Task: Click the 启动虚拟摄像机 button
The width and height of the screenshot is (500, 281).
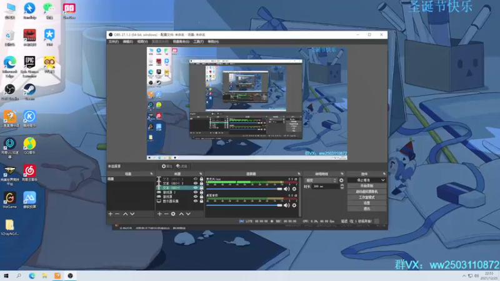Action: tap(367, 192)
